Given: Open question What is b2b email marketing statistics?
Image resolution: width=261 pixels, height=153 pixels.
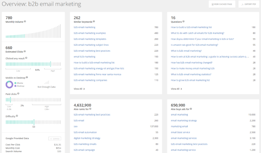Looking at the screenshot, I should coord(191,74).
